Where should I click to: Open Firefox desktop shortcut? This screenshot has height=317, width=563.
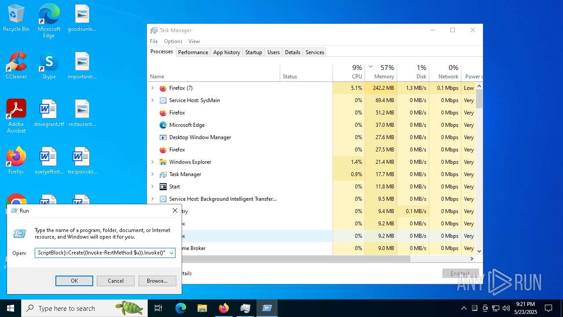(16, 161)
